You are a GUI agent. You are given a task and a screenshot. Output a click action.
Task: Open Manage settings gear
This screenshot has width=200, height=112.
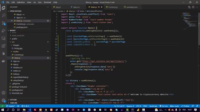tap(3, 100)
